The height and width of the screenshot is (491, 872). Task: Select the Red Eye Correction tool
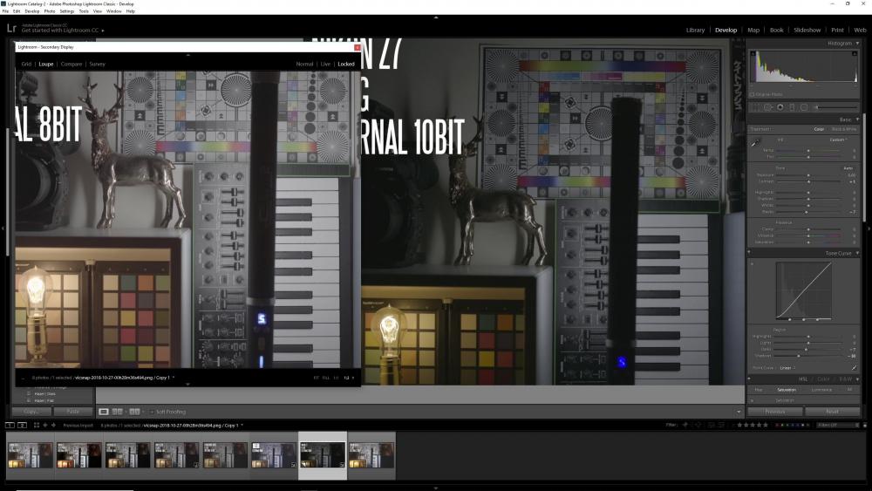coord(780,107)
